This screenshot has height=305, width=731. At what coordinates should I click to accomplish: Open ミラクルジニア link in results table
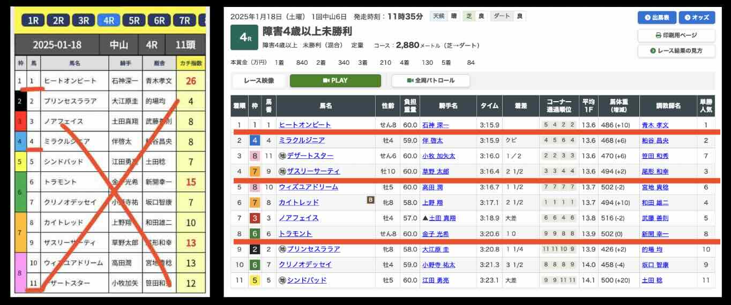pyautogui.click(x=301, y=140)
